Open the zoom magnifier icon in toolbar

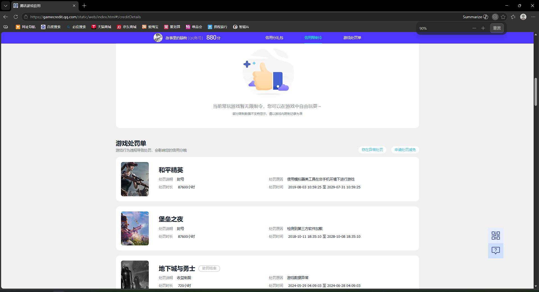tap(495, 17)
